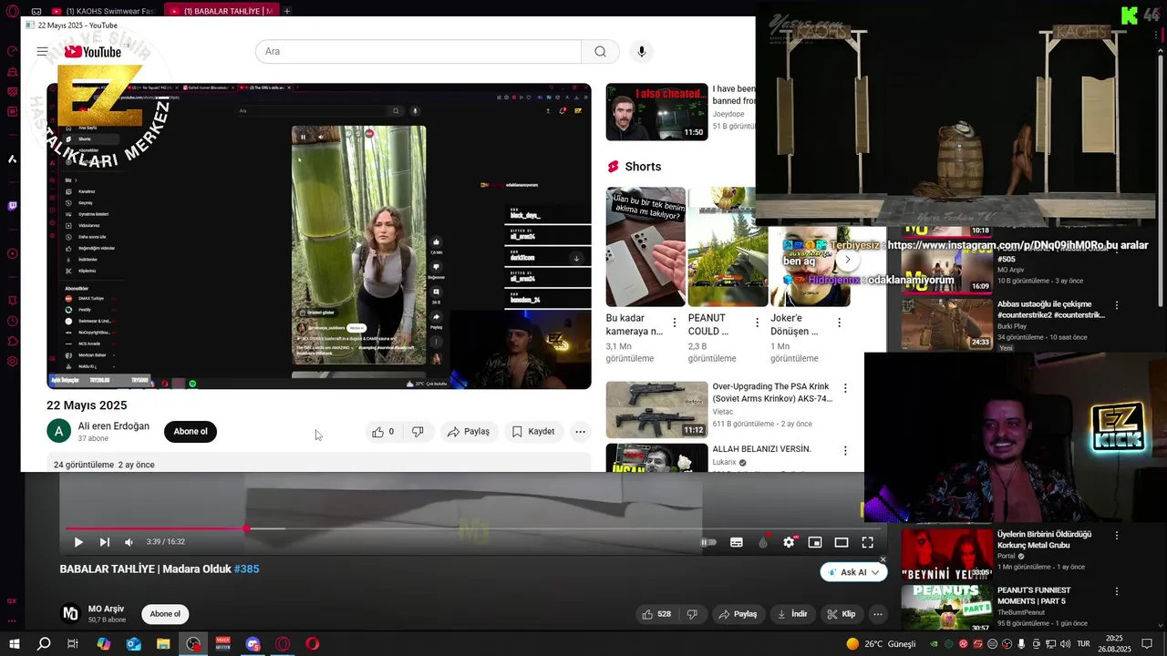The image size is (1167, 656).
Task: Enter fullscreen in outer player
Action: (x=868, y=542)
